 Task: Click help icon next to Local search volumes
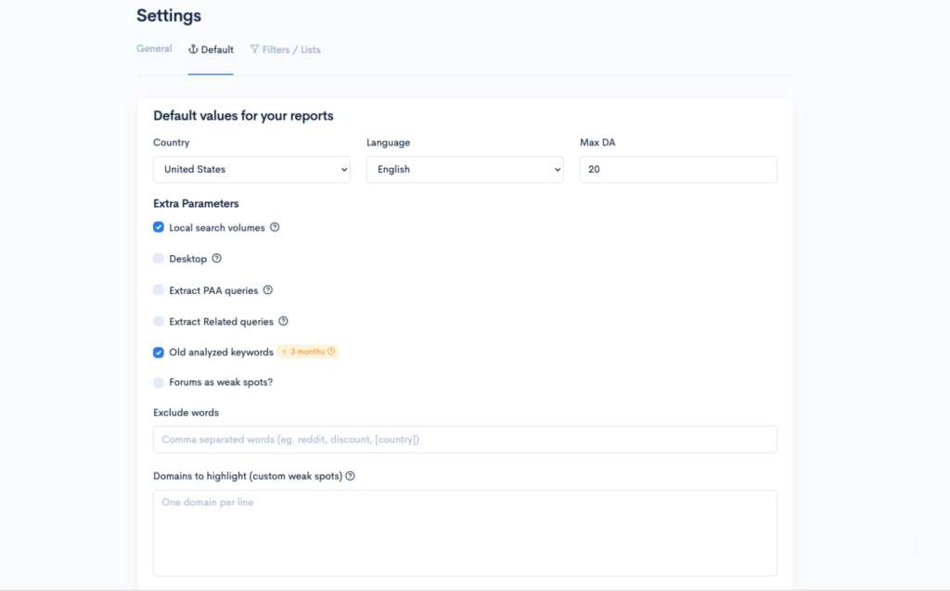[x=275, y=228]
